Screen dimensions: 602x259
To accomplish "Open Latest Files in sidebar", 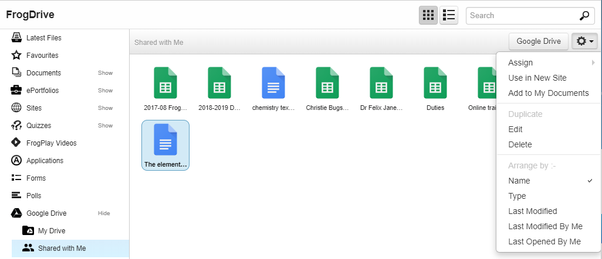I will [44, 38].
